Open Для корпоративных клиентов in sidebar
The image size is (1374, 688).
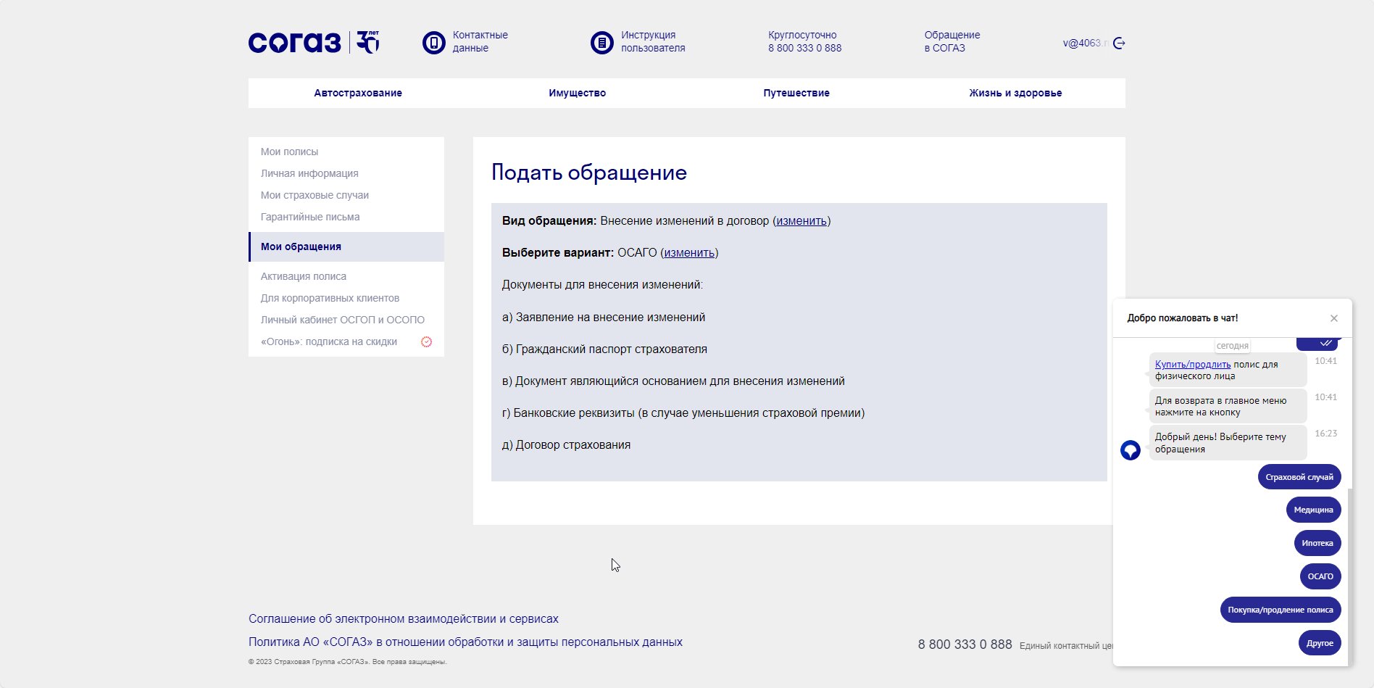pyautogui.click(x=330, y=298)
